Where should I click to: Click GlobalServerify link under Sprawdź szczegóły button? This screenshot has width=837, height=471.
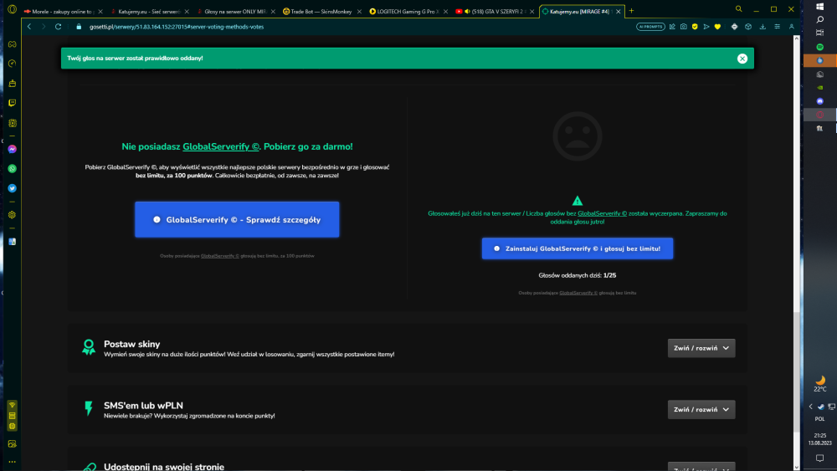click(x=220, y=256)
